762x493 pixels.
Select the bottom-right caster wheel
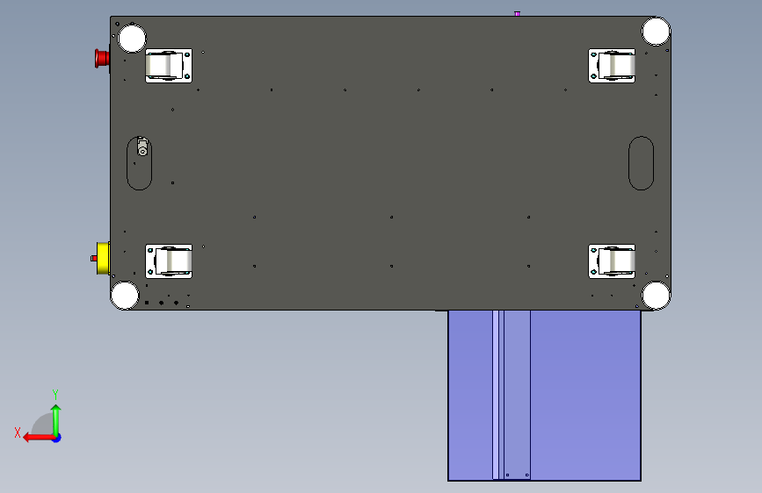pos(612,261)
